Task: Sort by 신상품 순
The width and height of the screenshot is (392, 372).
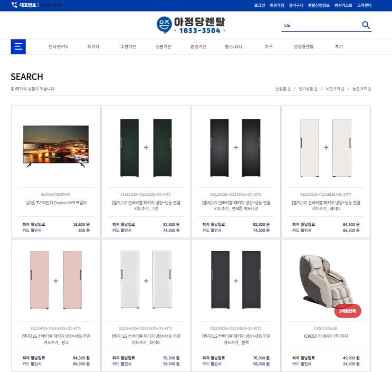Action: 283,89
